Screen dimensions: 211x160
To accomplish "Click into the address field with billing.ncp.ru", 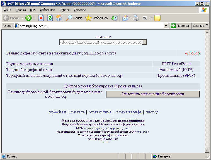I will tap(91, 26).
